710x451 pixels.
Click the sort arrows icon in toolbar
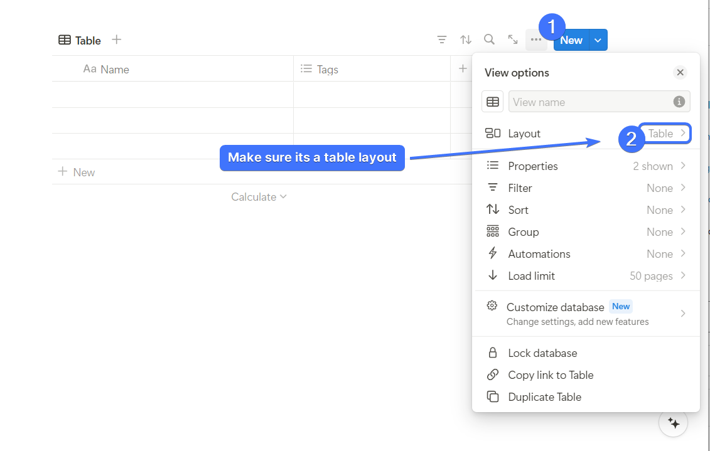click(x=465, y=40)
